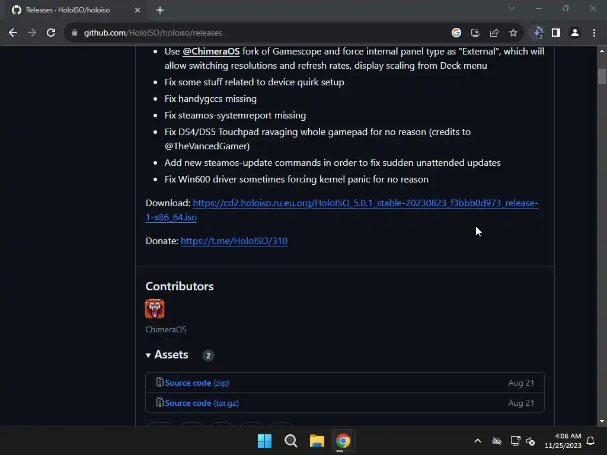Click the ChimeraOS contributor name
Image resolution: width=607 pixels, height=455 pixels.
pyautogui.click(x=166, y=329)
